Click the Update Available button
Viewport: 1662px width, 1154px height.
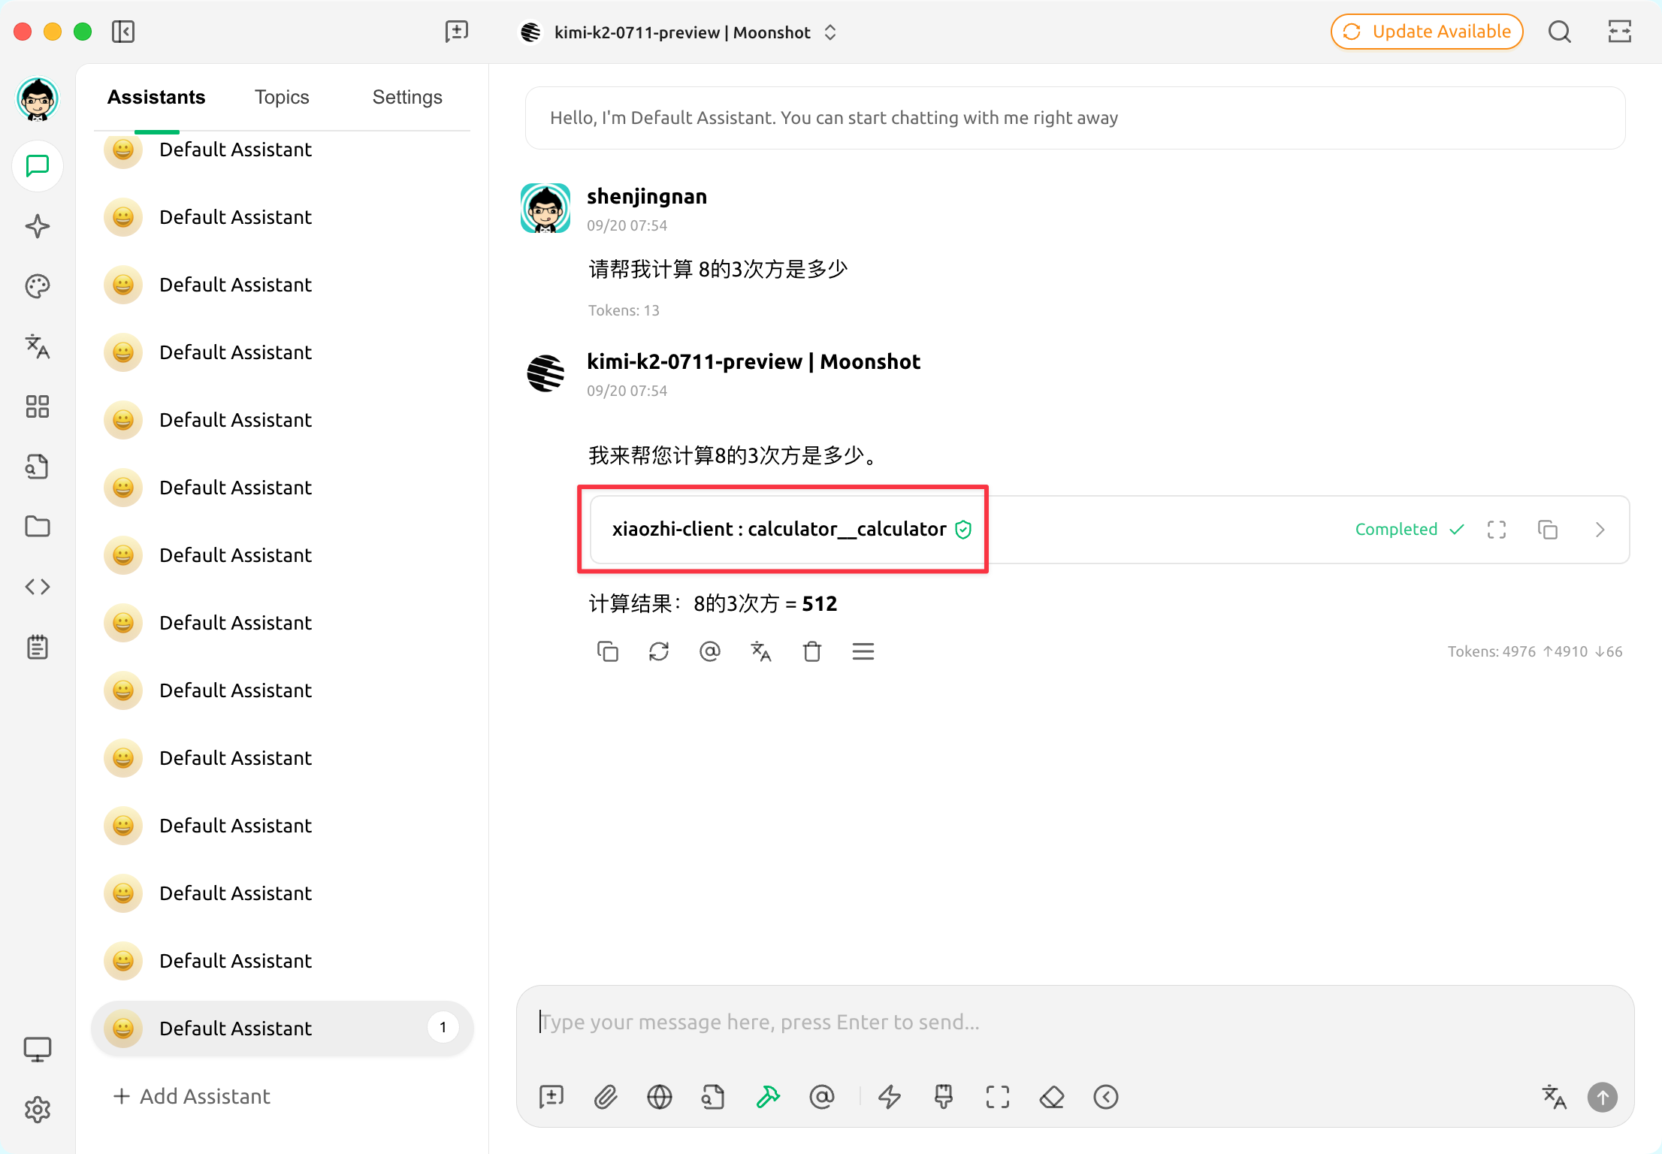[x=1426, y=32]
